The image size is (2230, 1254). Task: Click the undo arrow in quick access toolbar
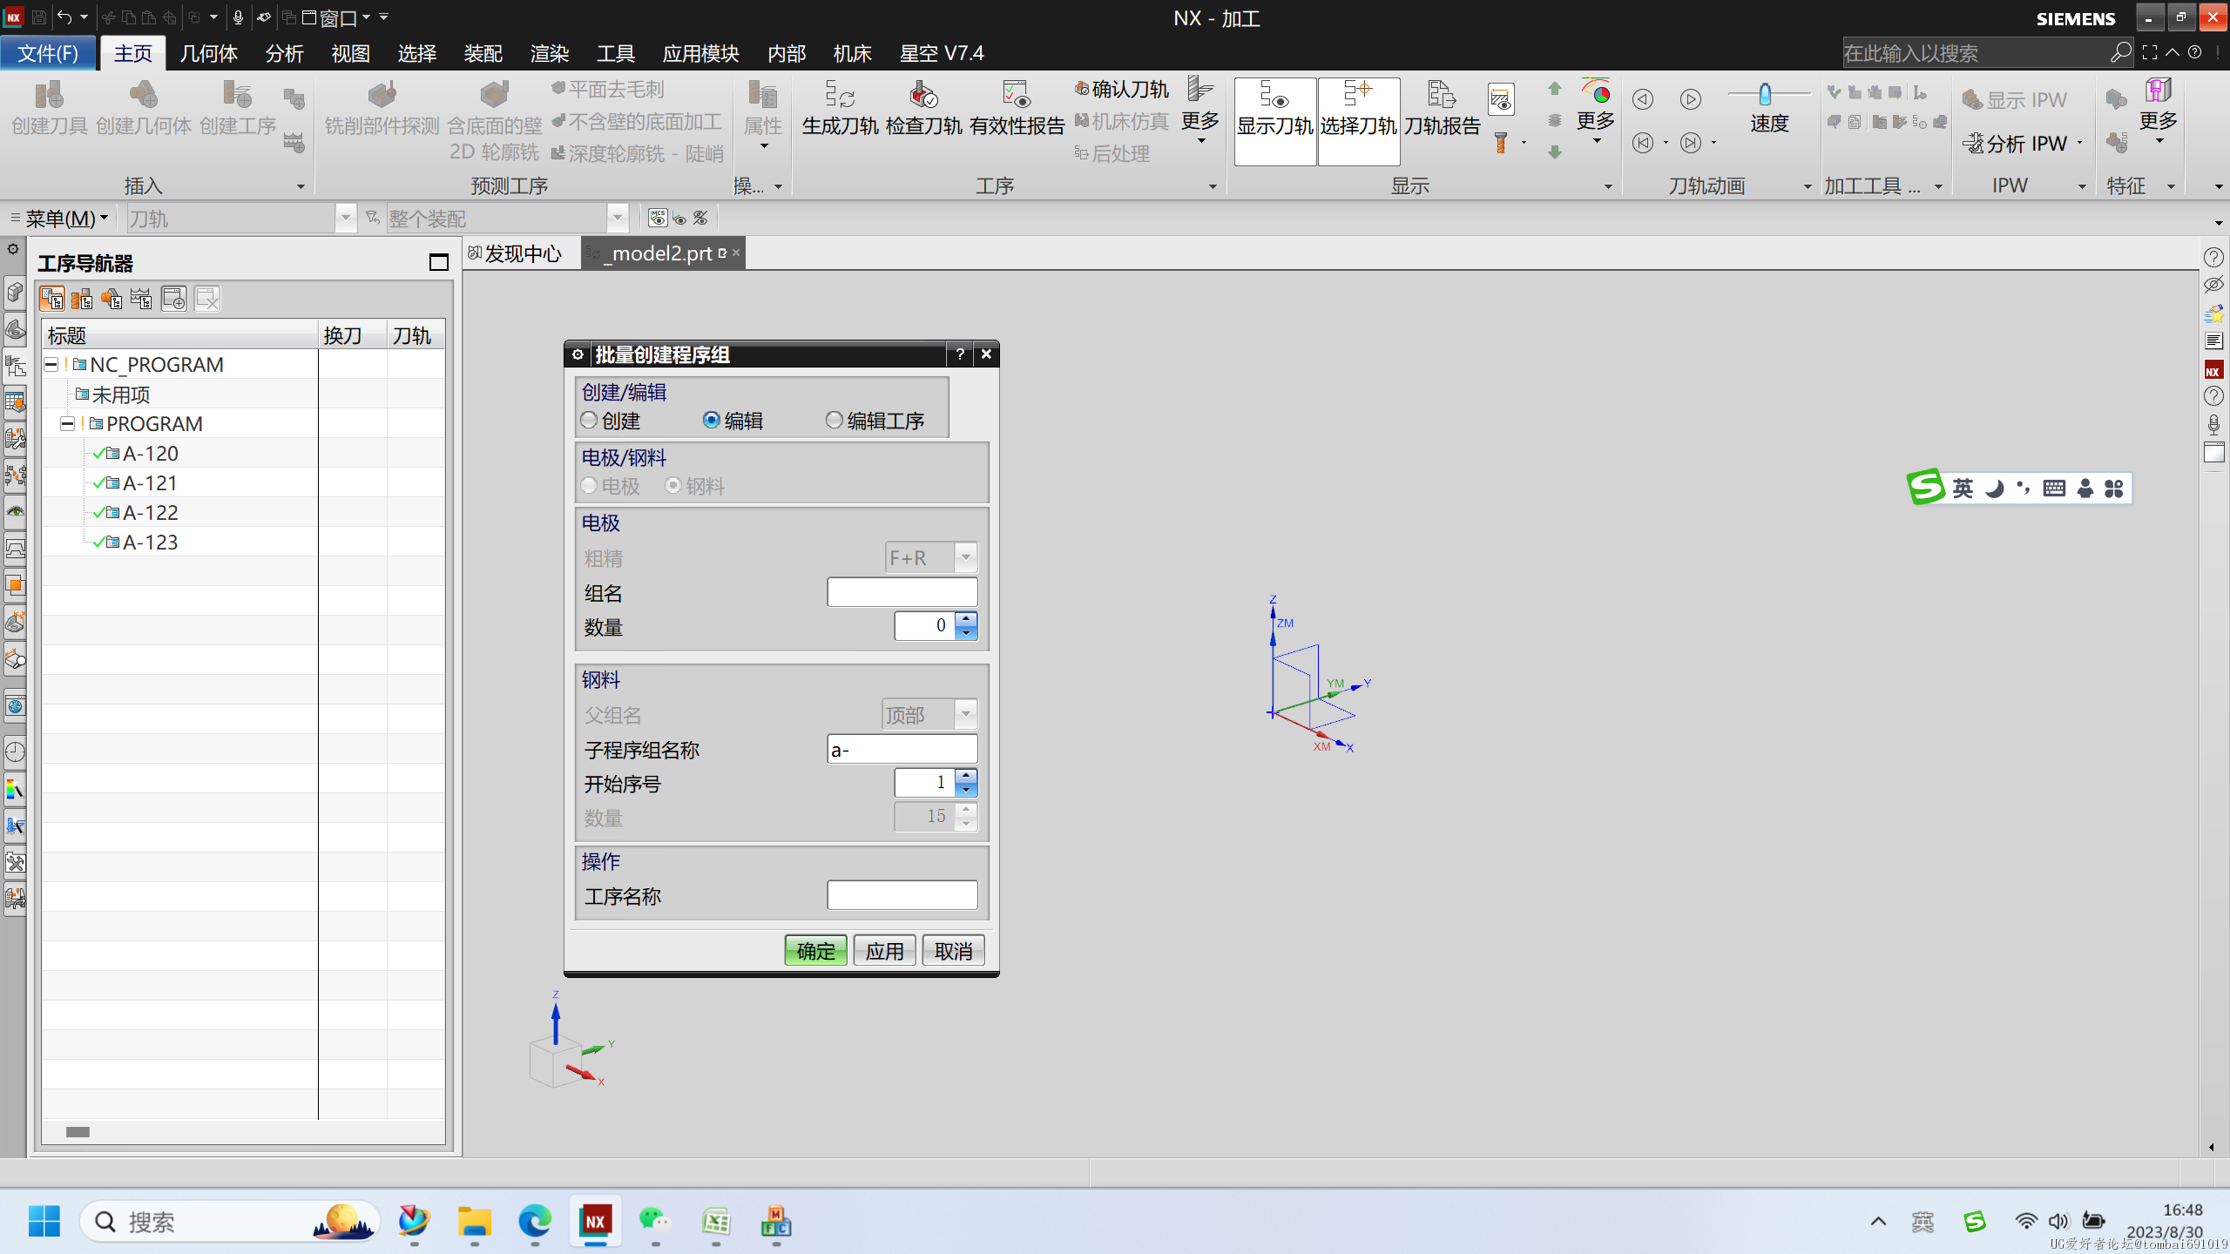(64, 17)
